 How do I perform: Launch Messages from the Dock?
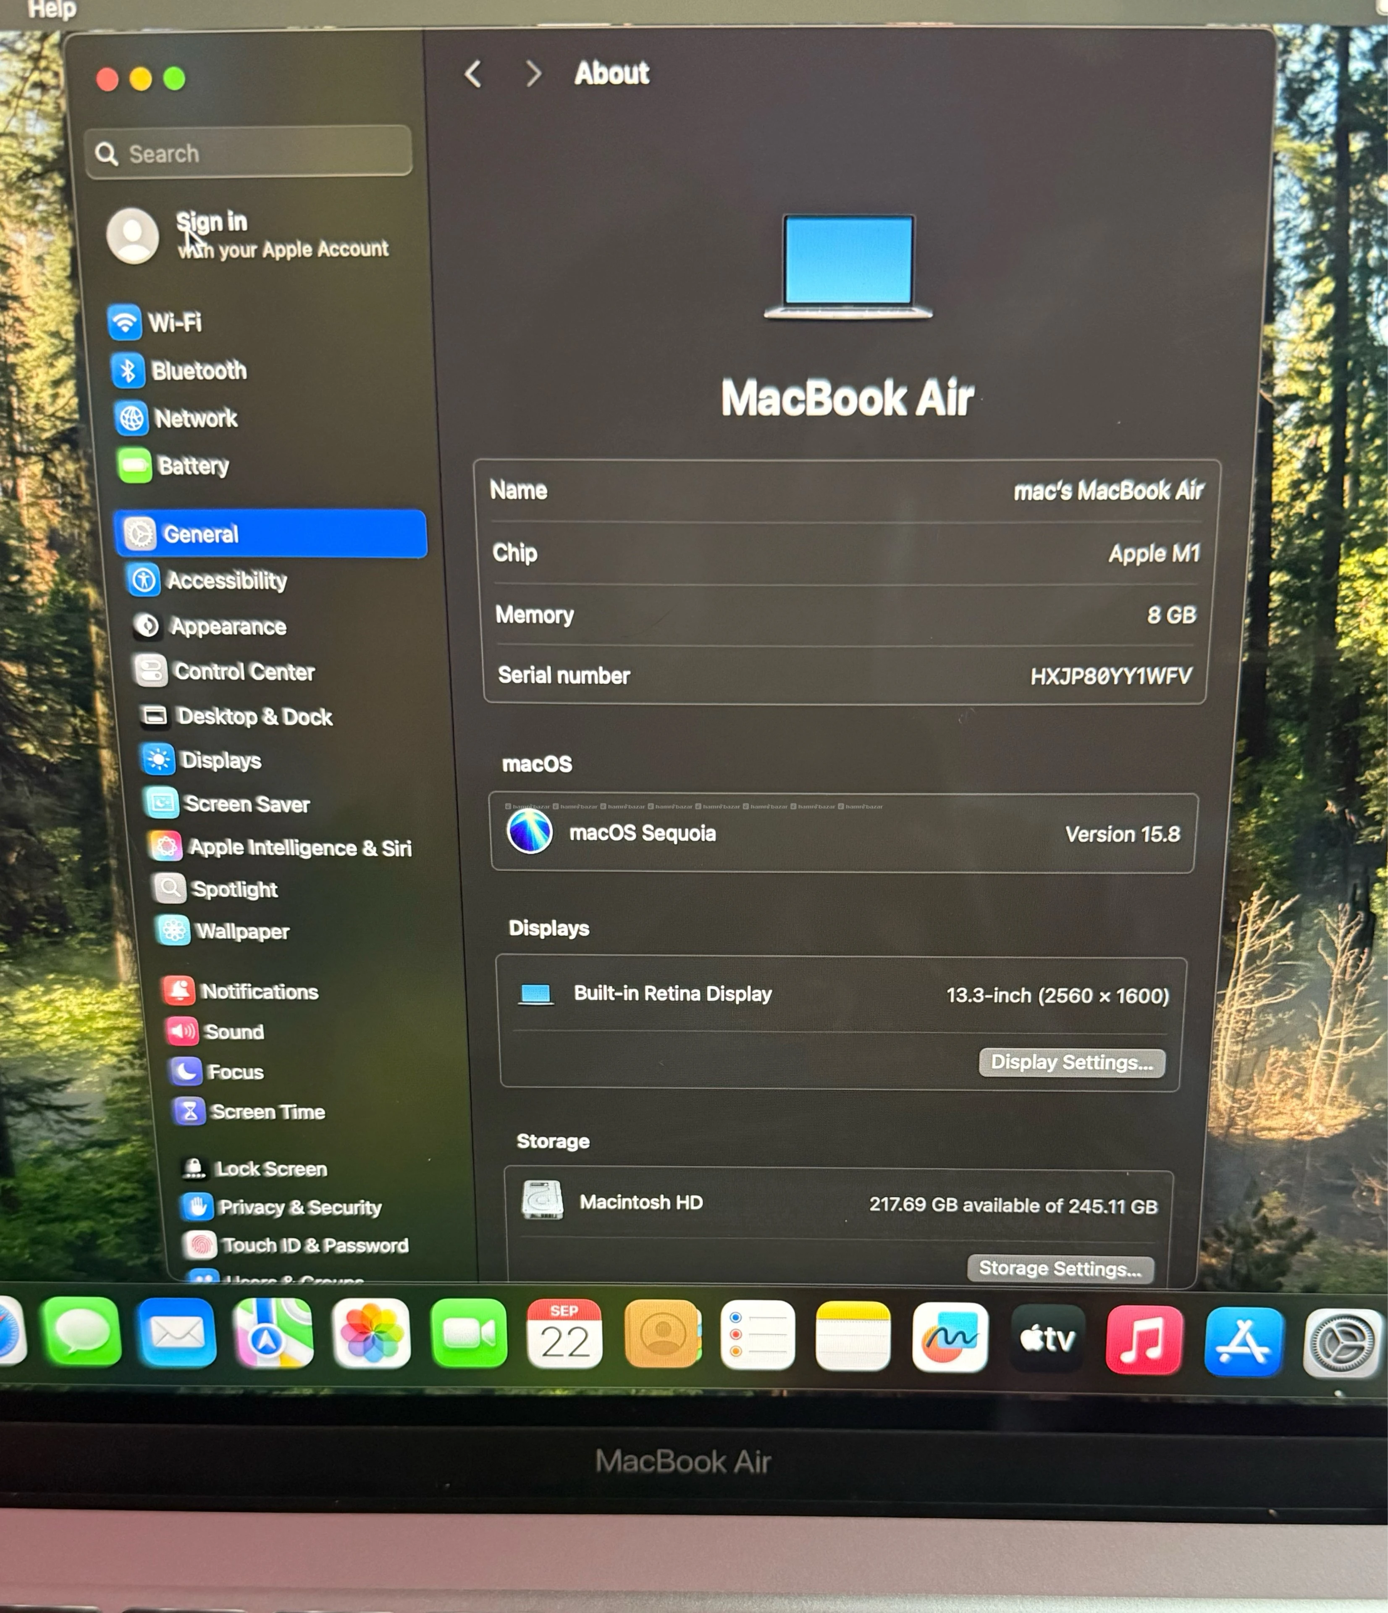click(81, 1333)
